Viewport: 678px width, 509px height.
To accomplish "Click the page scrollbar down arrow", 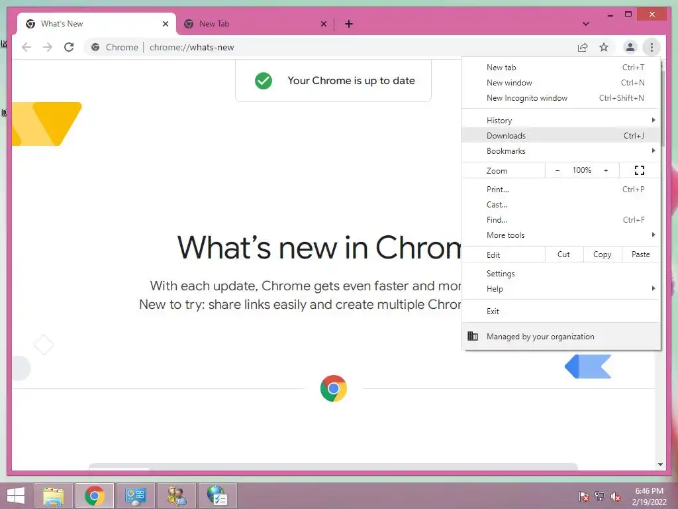I will coord(660,465).
